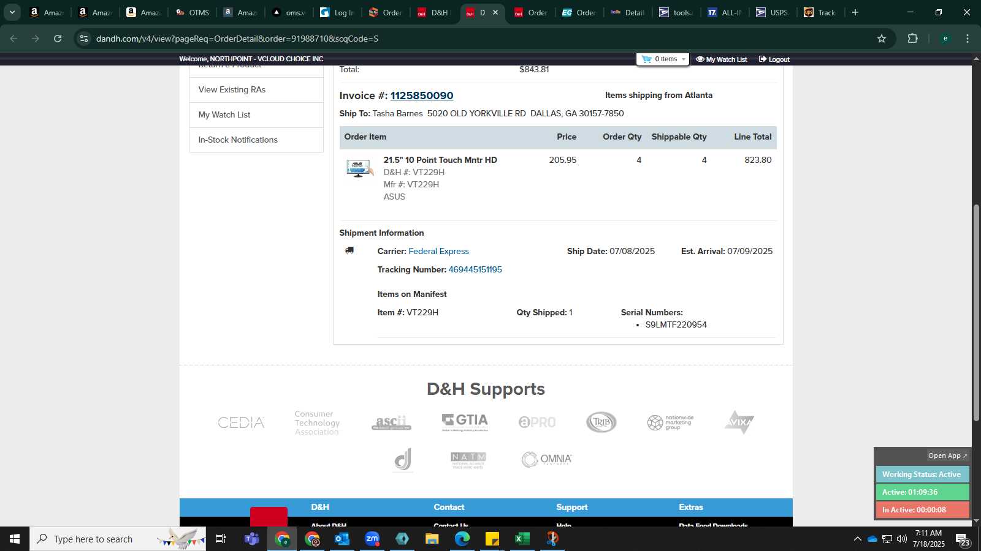Open a new browser tab

(855, 12)
